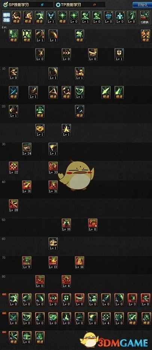Select the Lv 22 red skill icon
This screenshot has height=350, width=152.
pos(13,168)
